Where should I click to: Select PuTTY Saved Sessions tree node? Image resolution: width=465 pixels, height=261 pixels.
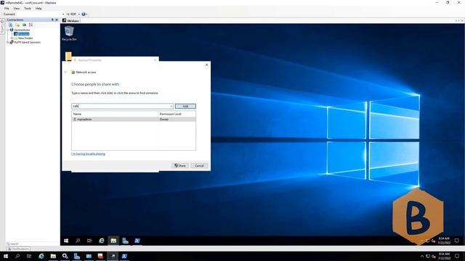[28, 42]
